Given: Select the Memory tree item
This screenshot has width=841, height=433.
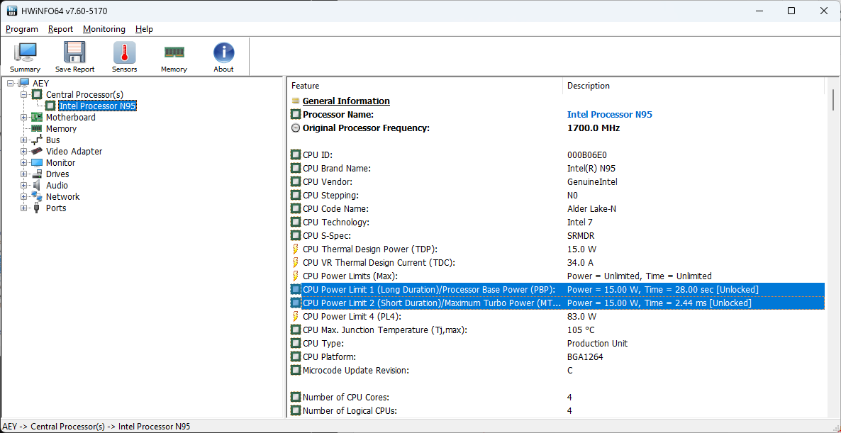Looking at the screenshot, I should coord(61,128).
